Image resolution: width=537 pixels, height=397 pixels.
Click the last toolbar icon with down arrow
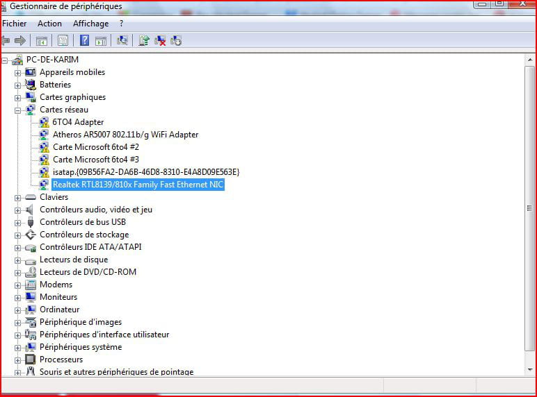coord(176,41)
